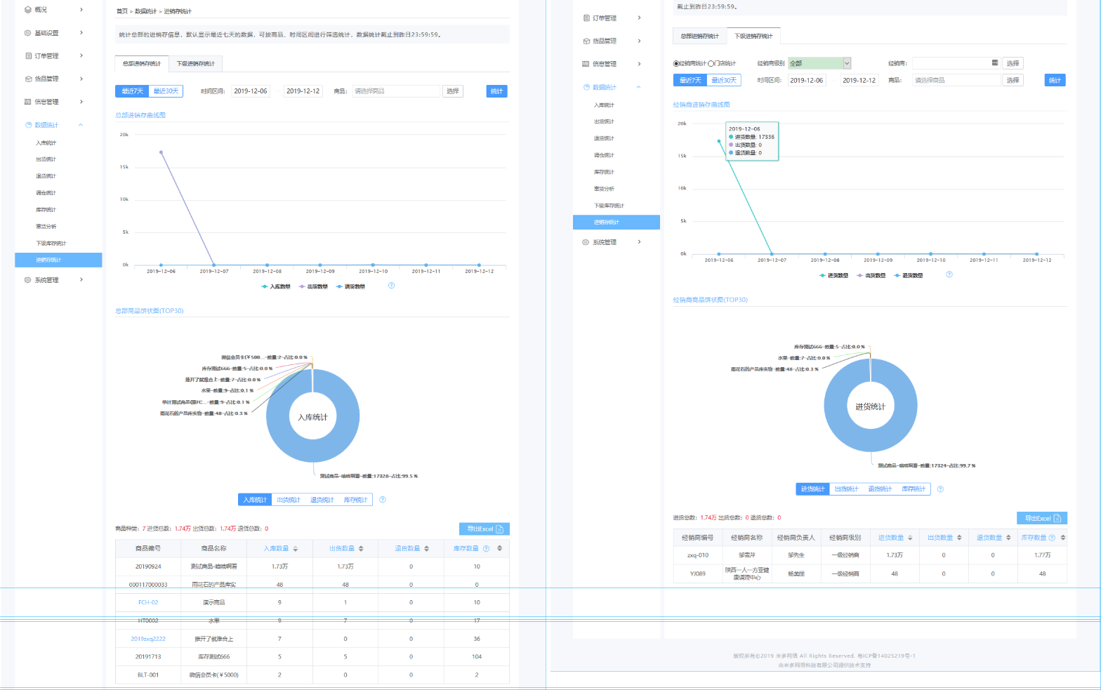
Task: Click end date field 2019-12-12 on right page
Action: (859, 80)
